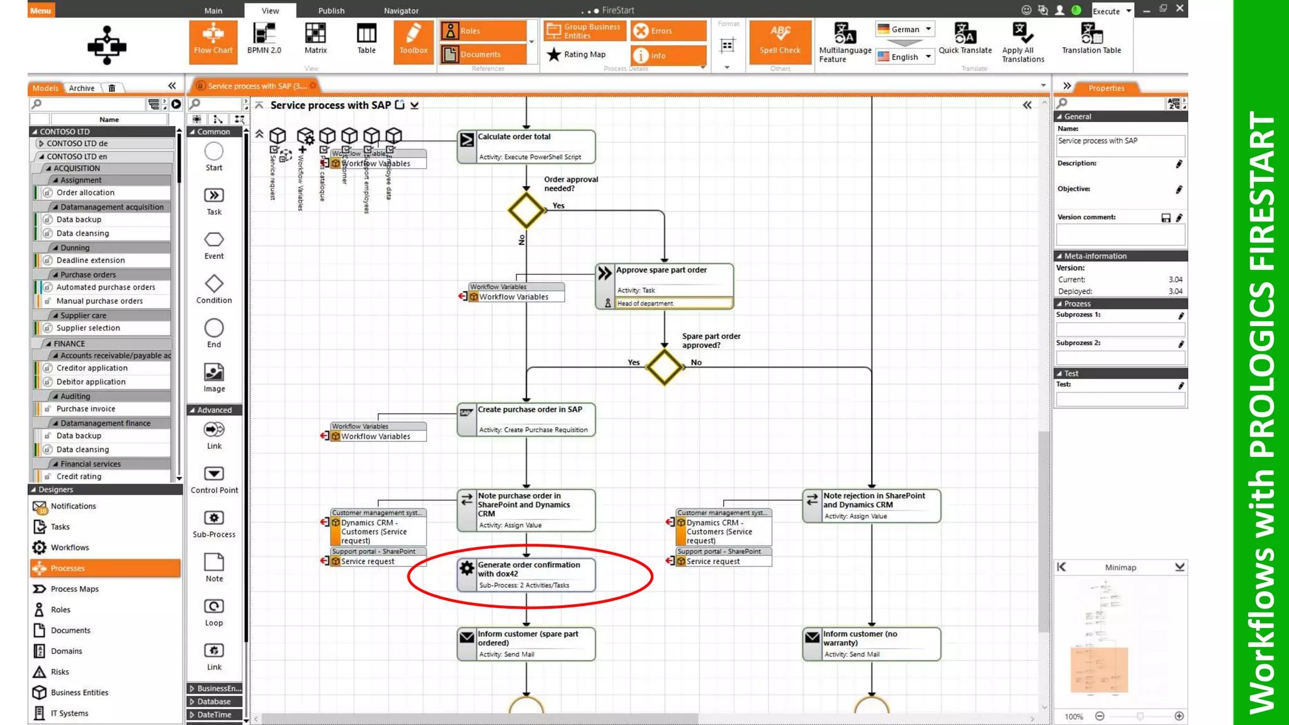
Task: Click the Quick Translate icon
Action: pos(965,39)
